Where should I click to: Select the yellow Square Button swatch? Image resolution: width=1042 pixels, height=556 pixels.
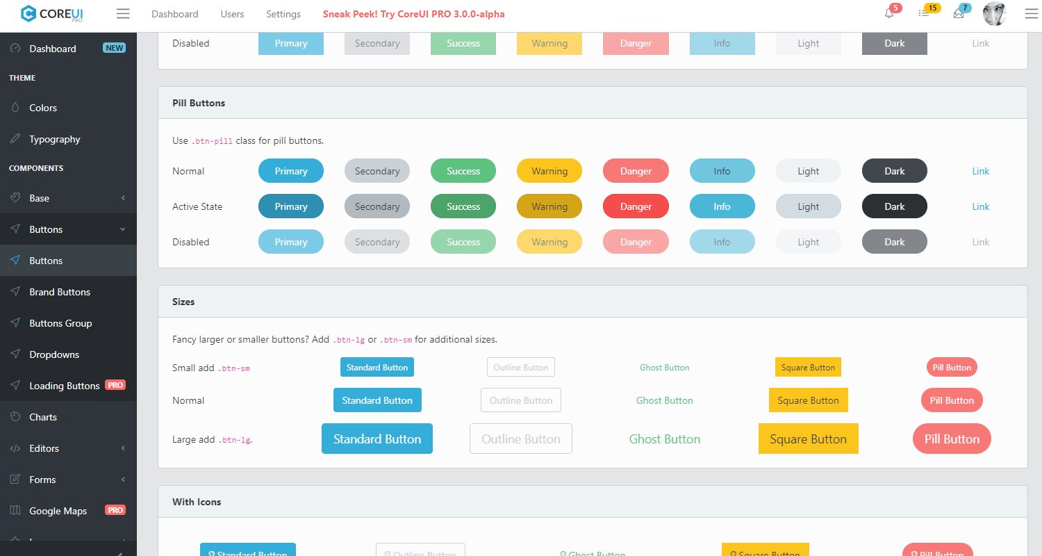[x=808, y=439]
